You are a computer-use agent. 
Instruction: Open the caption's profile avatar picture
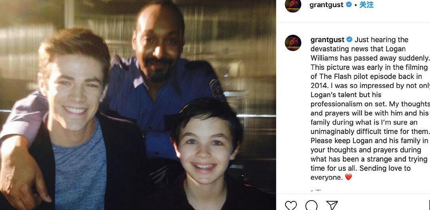(293, 43)
